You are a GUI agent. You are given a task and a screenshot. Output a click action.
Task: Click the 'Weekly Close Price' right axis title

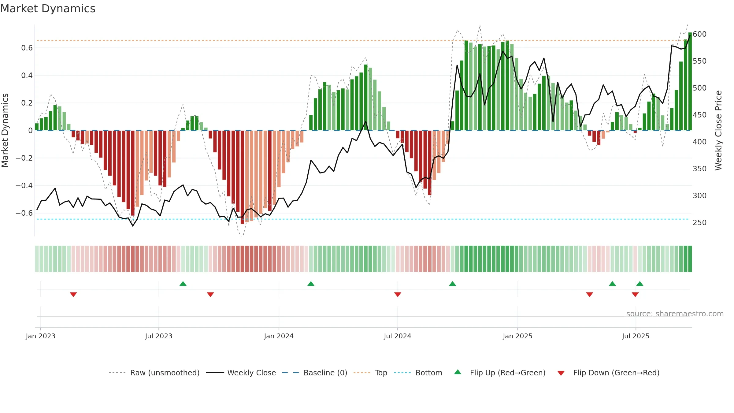[718, 130]
